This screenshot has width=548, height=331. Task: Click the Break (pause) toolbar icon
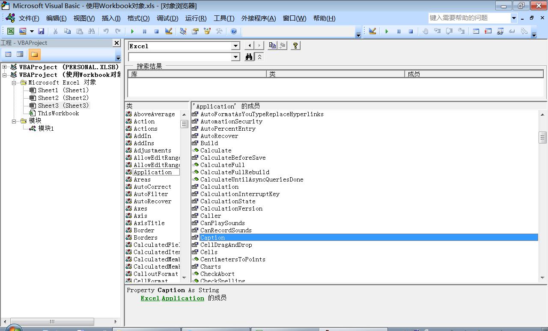click(144, 31)
